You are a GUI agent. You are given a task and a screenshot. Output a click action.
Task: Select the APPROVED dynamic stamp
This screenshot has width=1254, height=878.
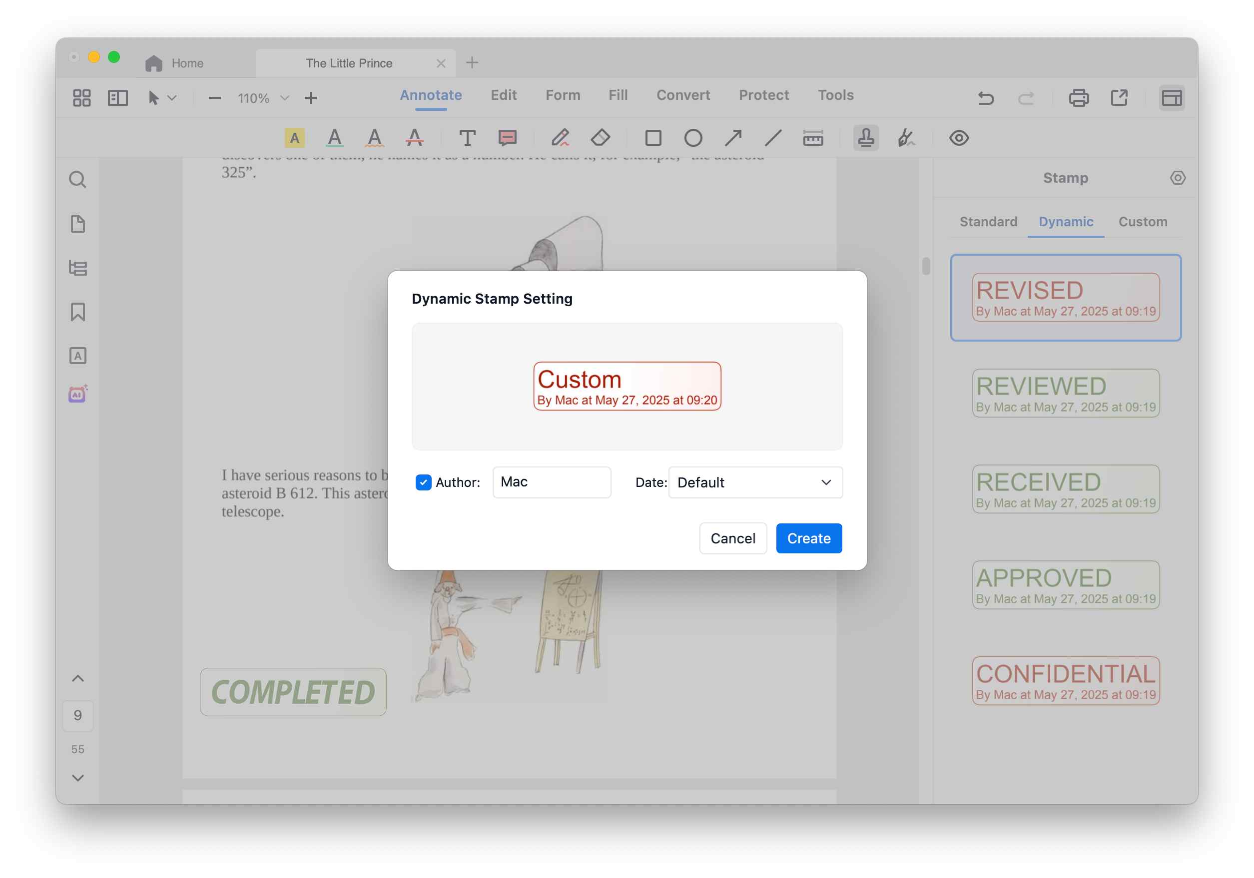(x=1065, y=585)
